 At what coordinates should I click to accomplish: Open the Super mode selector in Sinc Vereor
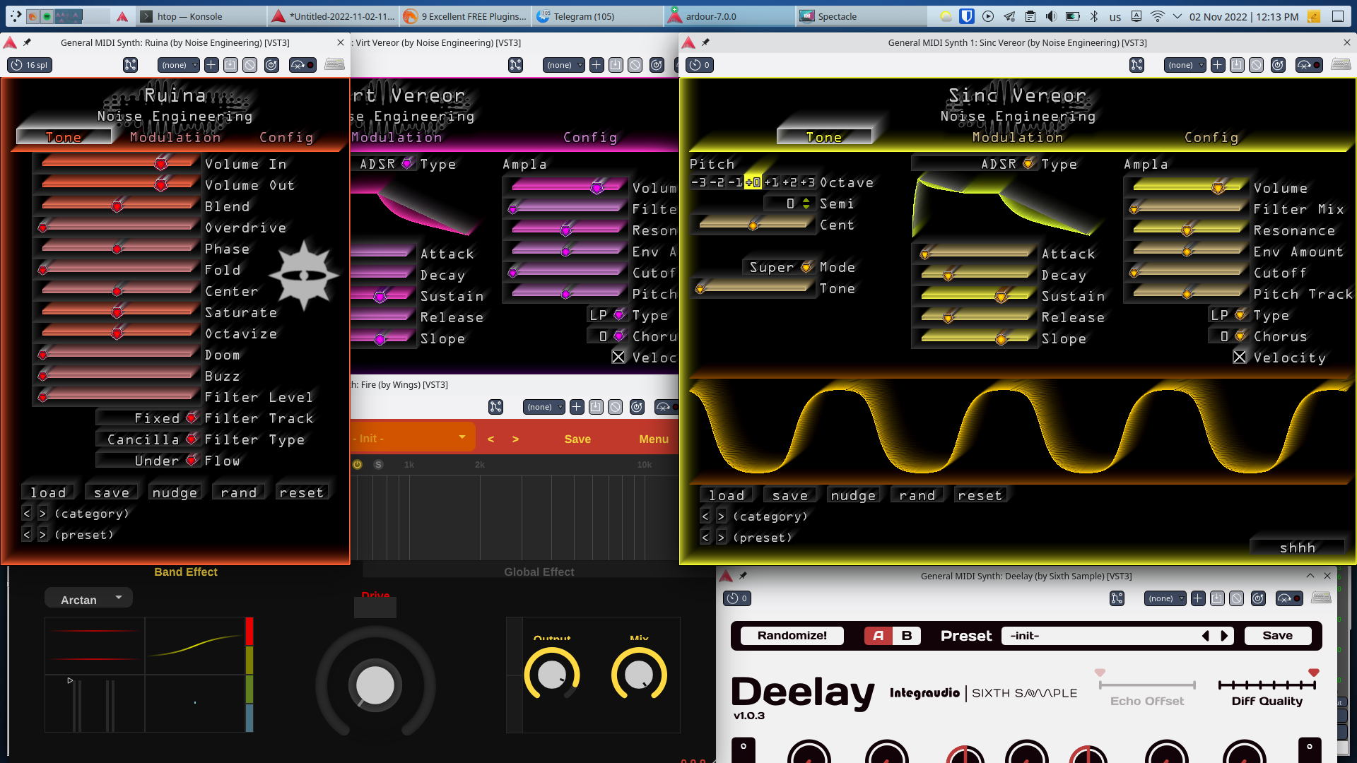tap(780, 267)
